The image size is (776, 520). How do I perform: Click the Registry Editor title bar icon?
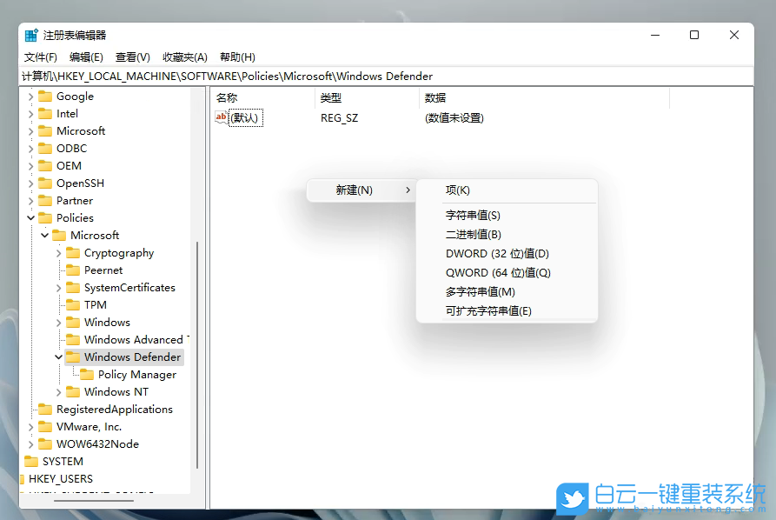tap(30, 35)
